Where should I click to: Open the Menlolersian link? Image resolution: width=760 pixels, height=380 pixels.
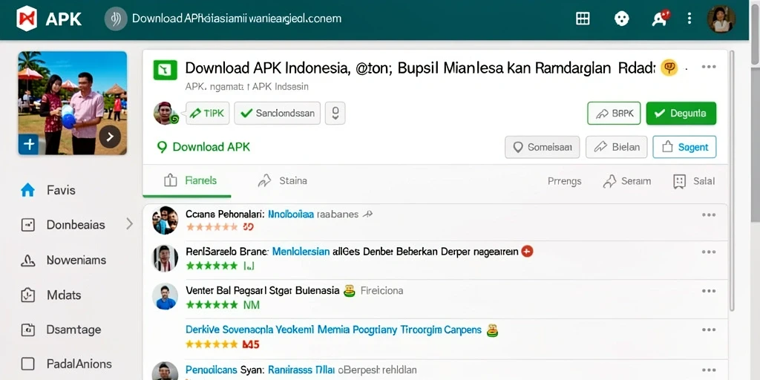[x=301, y=252]
